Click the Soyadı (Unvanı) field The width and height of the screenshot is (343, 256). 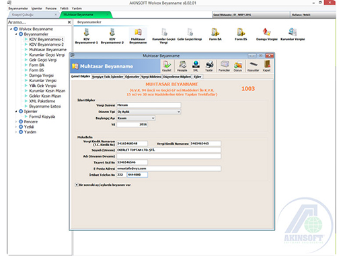(169, 150)
